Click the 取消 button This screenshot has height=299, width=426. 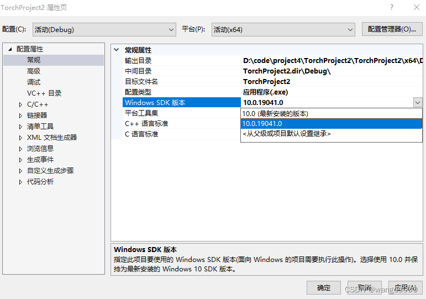coord(365,288)
